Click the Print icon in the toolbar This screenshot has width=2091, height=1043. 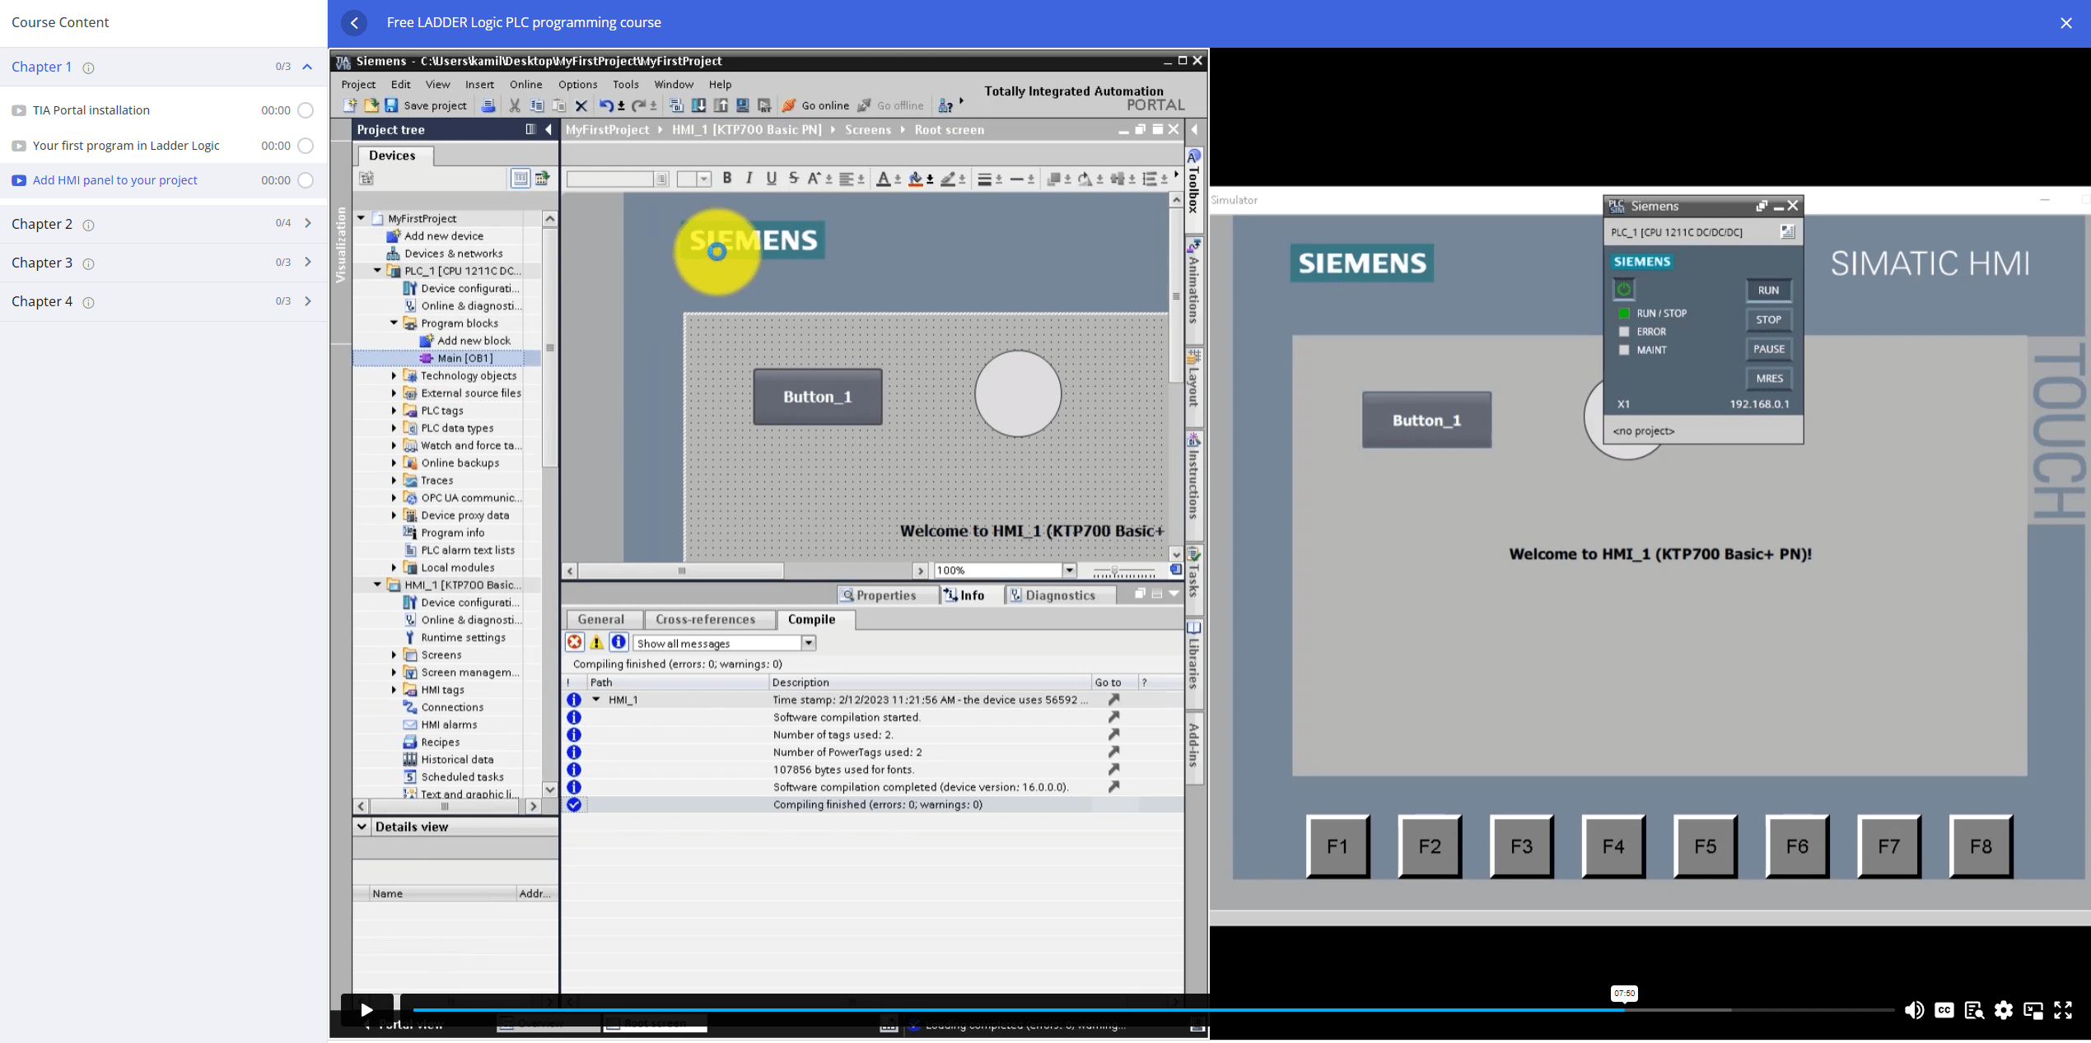click(x=489, y=105)
